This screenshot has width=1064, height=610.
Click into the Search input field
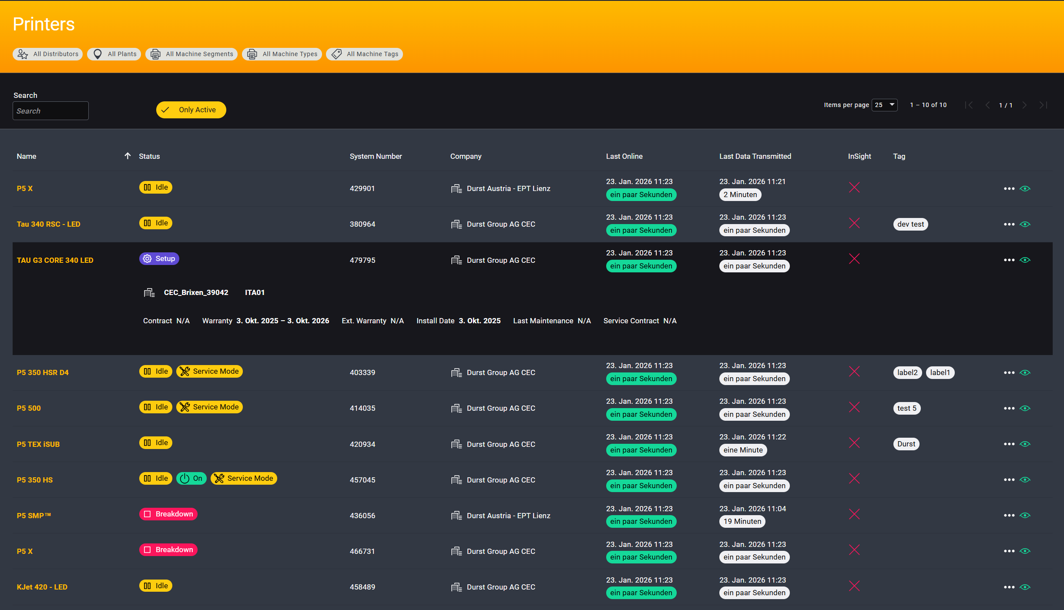[x=50, y=111]
